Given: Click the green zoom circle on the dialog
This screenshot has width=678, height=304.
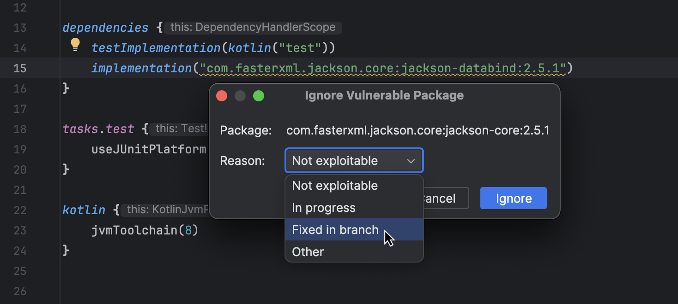Looking at the screenshot, I should tap(259, 96).
